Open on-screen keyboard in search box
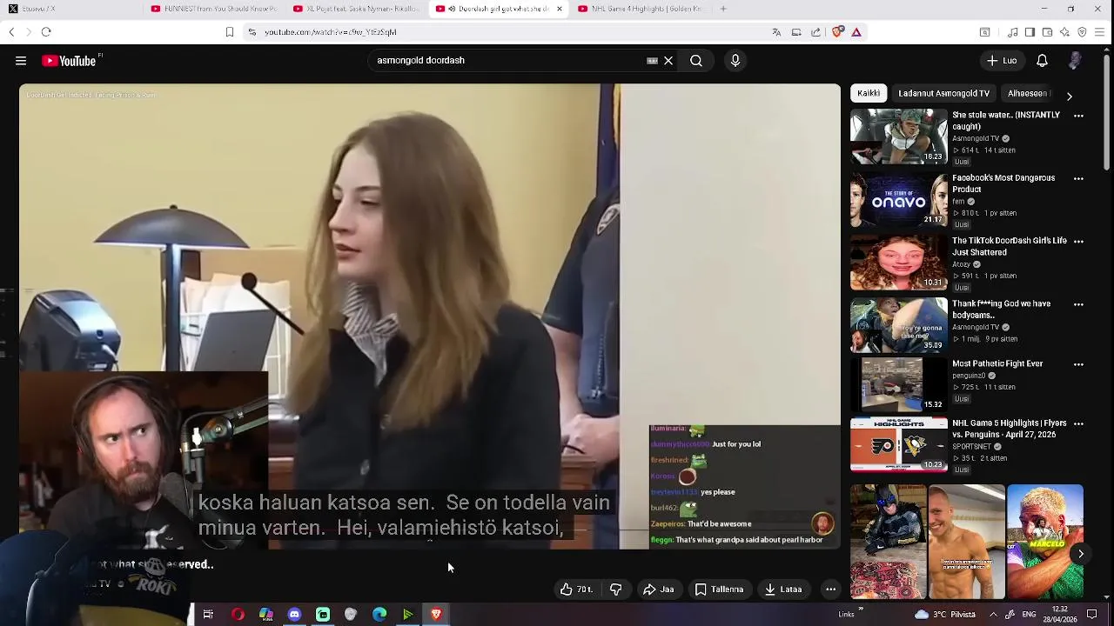 pyautogui.click(x=652, y=61)
